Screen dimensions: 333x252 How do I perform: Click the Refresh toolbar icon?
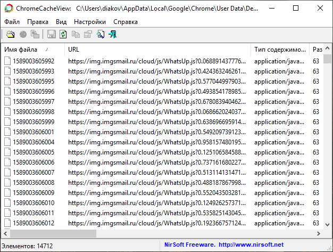pos(63,34)
